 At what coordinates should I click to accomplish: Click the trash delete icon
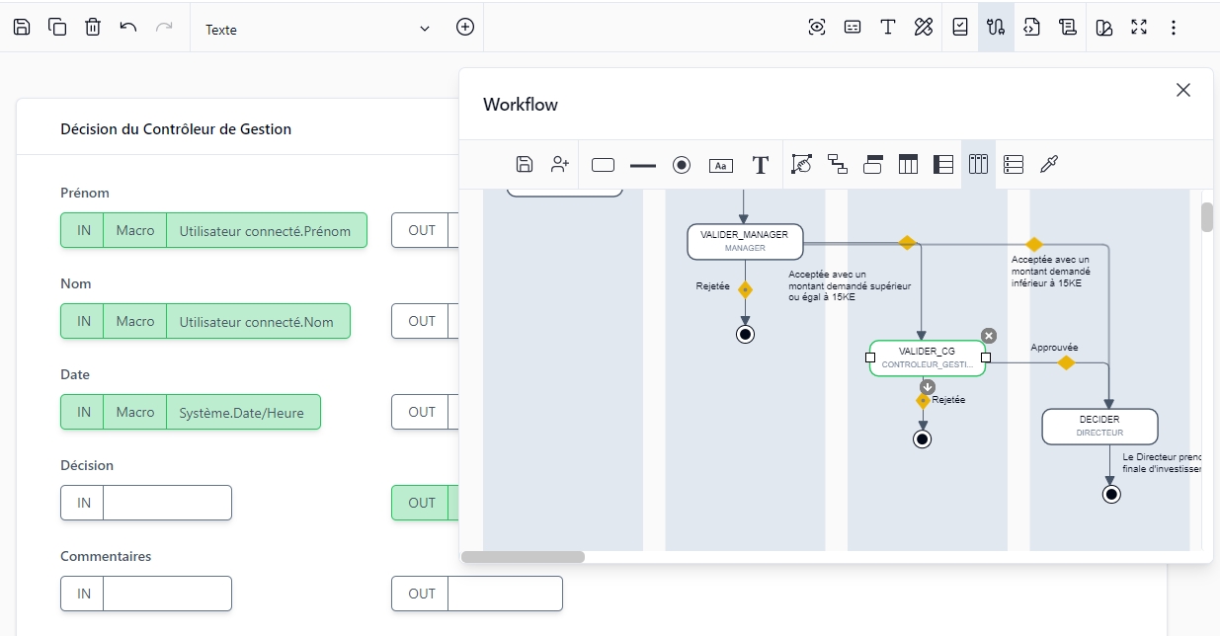click(93, 28)
